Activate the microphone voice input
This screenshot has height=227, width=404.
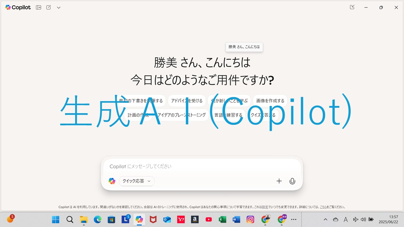[292, 181]
